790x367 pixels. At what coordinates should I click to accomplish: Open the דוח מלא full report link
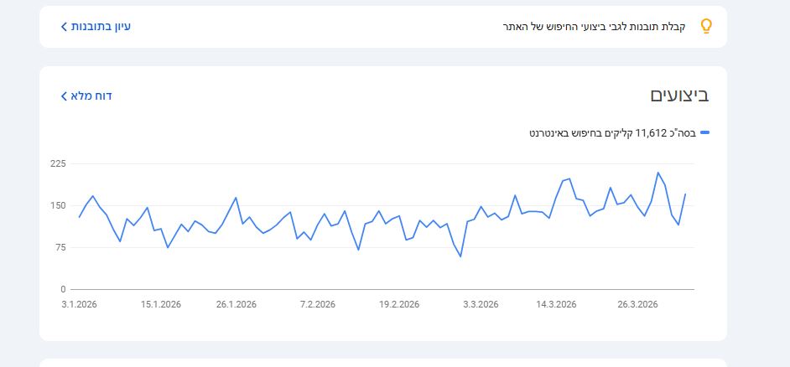pyautogui.click(x=91, y=96)
